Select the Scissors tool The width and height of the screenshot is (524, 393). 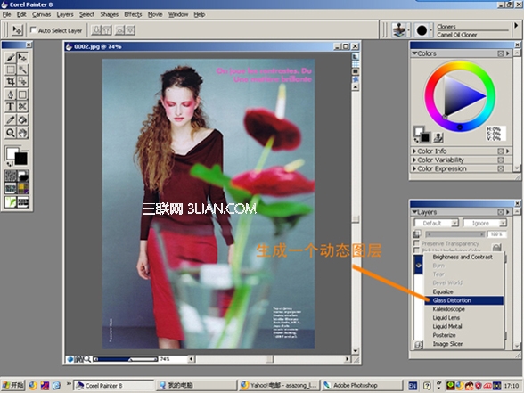(22, 106)
